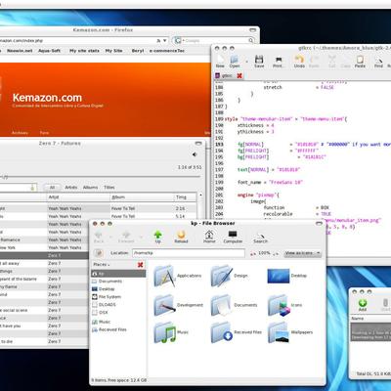Click the volume icon in music player
The width and height of the screenshot is (391, 391).
point(195,154)
